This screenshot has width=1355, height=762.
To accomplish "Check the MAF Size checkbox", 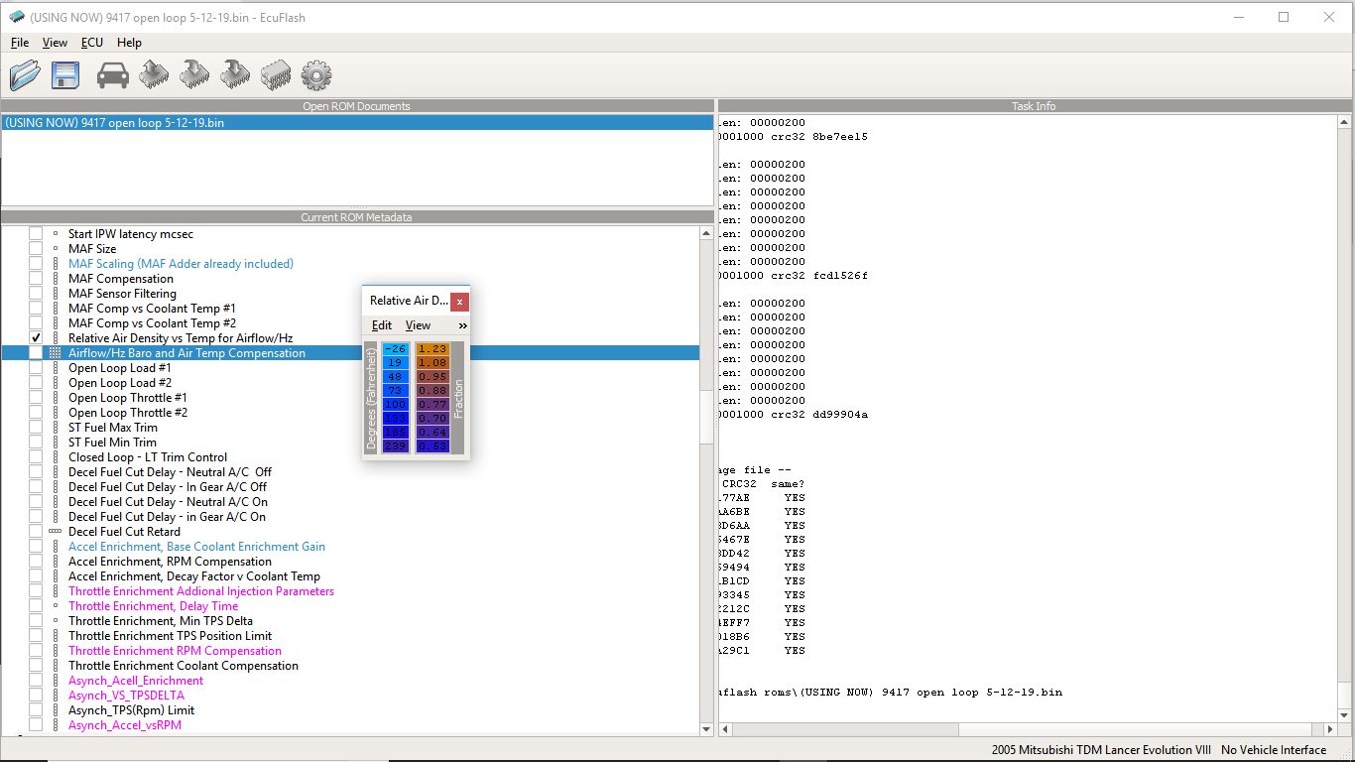I will coord(36,249).
